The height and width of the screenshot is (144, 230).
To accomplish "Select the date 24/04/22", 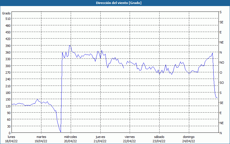I will 189,141.
